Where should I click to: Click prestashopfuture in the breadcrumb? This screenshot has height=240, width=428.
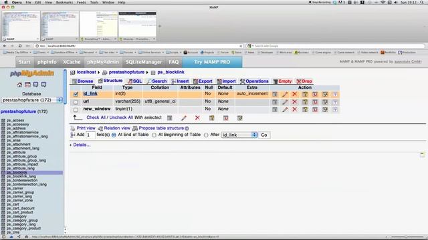point(126,72)
